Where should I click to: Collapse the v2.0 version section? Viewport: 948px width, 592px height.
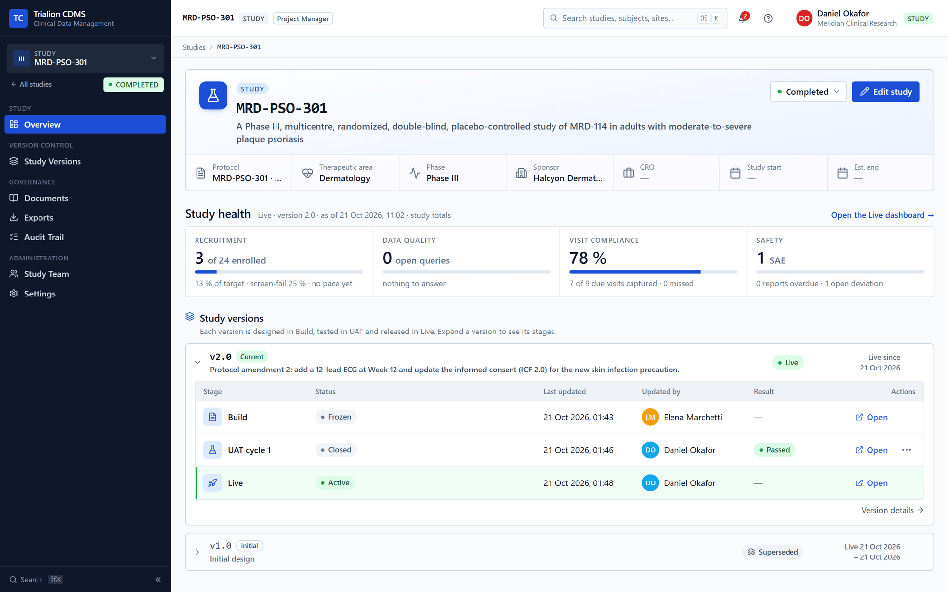pyautogui.click(x=197, y=363)
